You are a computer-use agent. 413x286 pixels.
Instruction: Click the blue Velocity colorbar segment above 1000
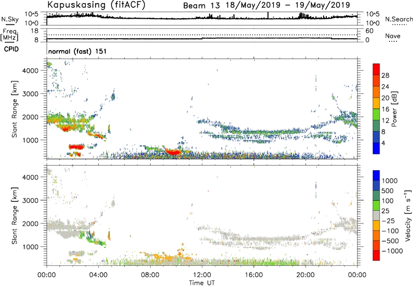click(x=376, y=176)
